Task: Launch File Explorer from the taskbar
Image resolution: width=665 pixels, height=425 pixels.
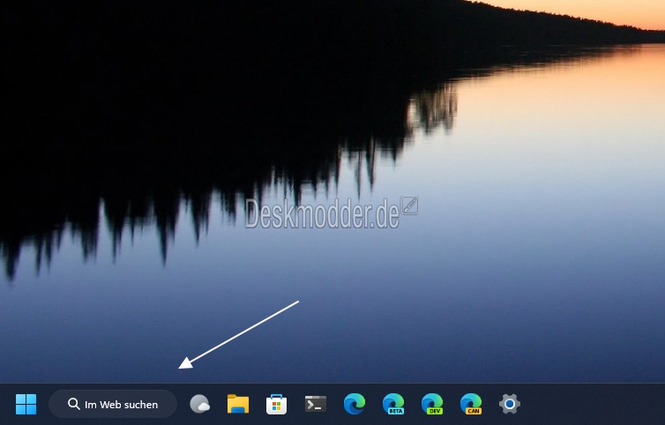Action: pos(238,404)
